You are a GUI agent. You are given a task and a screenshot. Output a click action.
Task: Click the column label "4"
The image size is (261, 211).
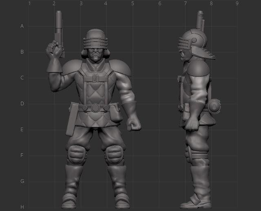[106, 4]
